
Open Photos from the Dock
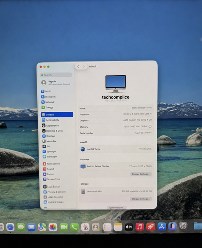(53, 227)
